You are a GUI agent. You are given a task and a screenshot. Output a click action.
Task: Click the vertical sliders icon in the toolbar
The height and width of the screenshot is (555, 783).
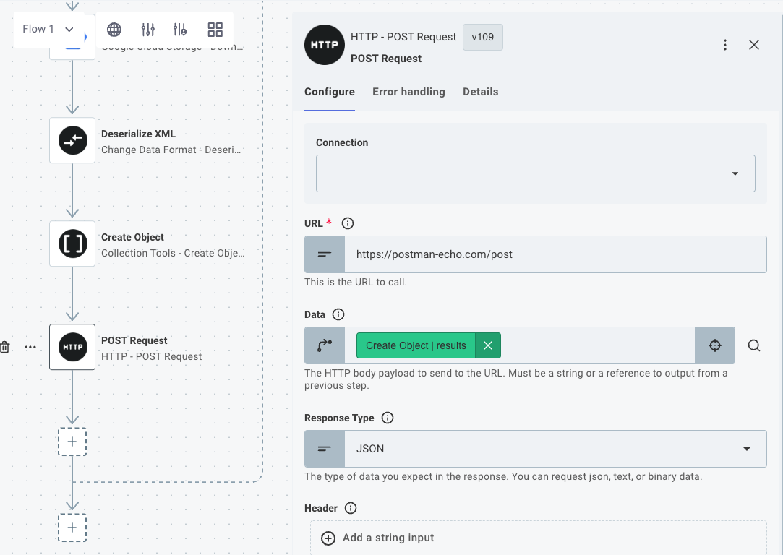[x=181, y=30]
